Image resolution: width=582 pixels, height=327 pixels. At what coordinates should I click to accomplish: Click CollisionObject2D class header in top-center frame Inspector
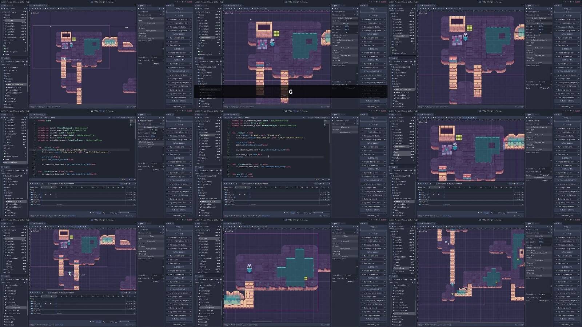pos(344,40)
